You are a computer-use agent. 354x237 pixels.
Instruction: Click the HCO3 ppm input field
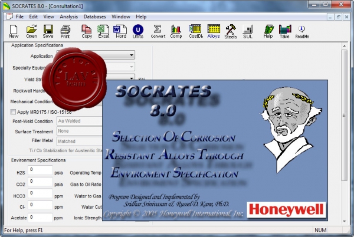(40, 193)
